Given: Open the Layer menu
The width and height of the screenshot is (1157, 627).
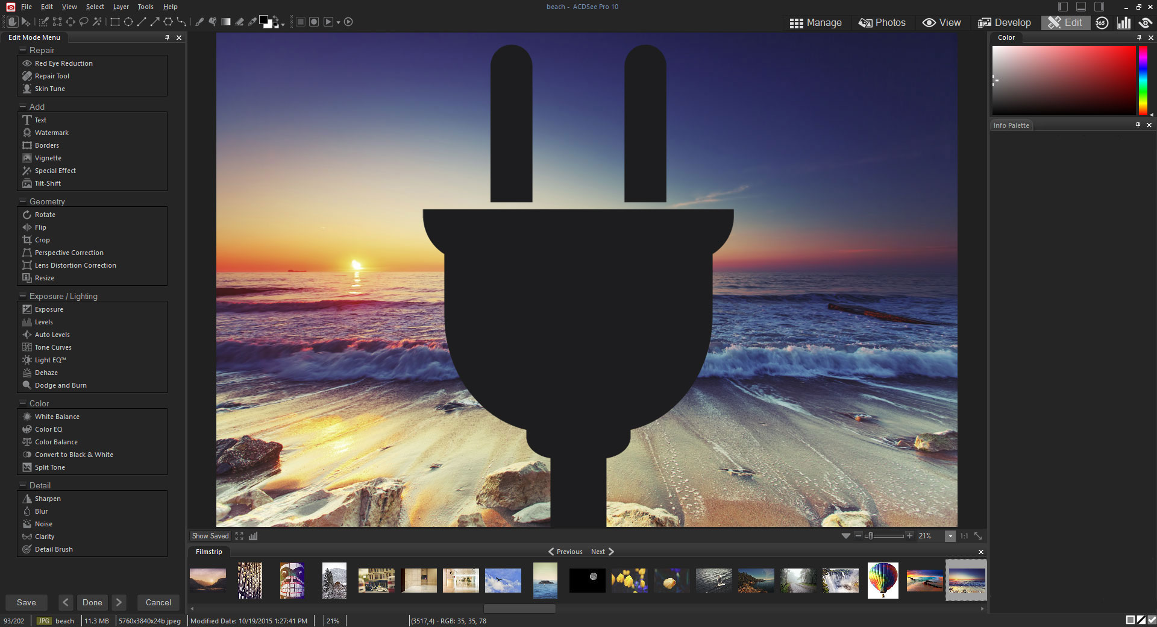Looking at the screenshot, I should point(121,7).
